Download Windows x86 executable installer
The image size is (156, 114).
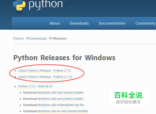click(x=61, y=99)
